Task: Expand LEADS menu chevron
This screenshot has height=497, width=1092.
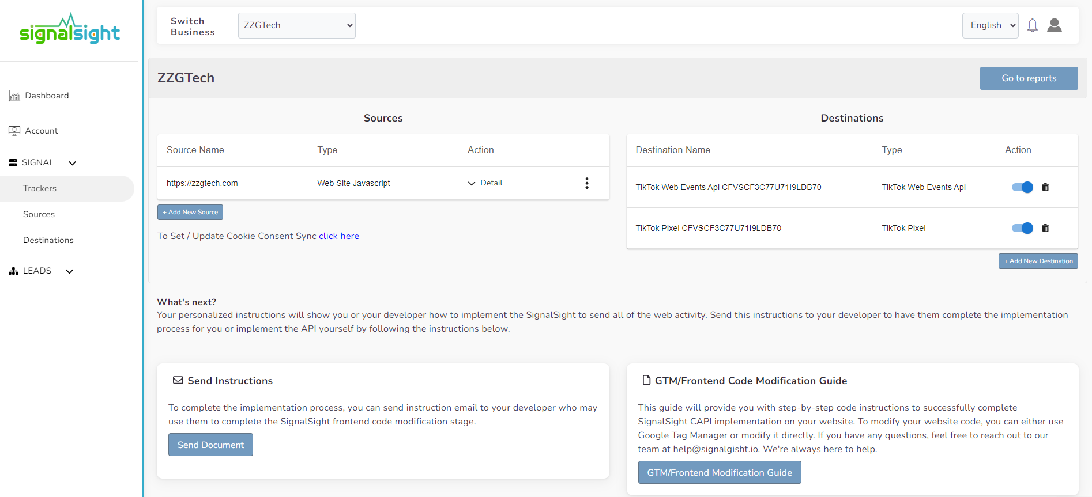Action: (x=70, y=271)
